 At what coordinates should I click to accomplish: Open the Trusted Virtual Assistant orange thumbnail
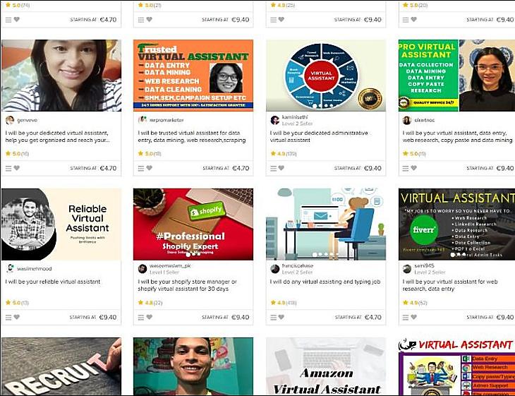pos(193,76)
